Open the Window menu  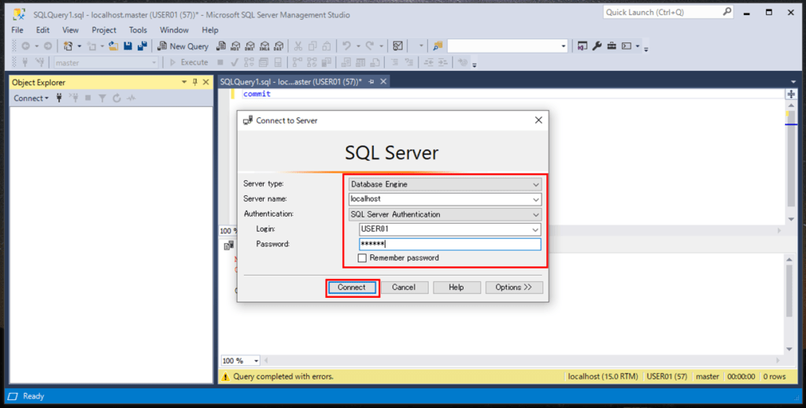pyautogui.click(x=174, y=30)
